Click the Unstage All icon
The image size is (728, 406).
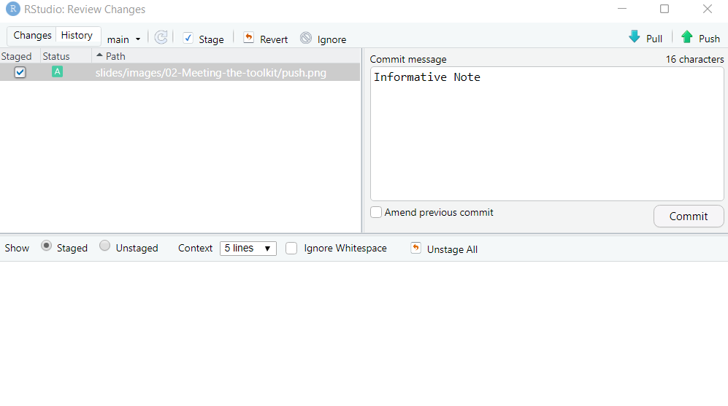[x=416, y=248]
